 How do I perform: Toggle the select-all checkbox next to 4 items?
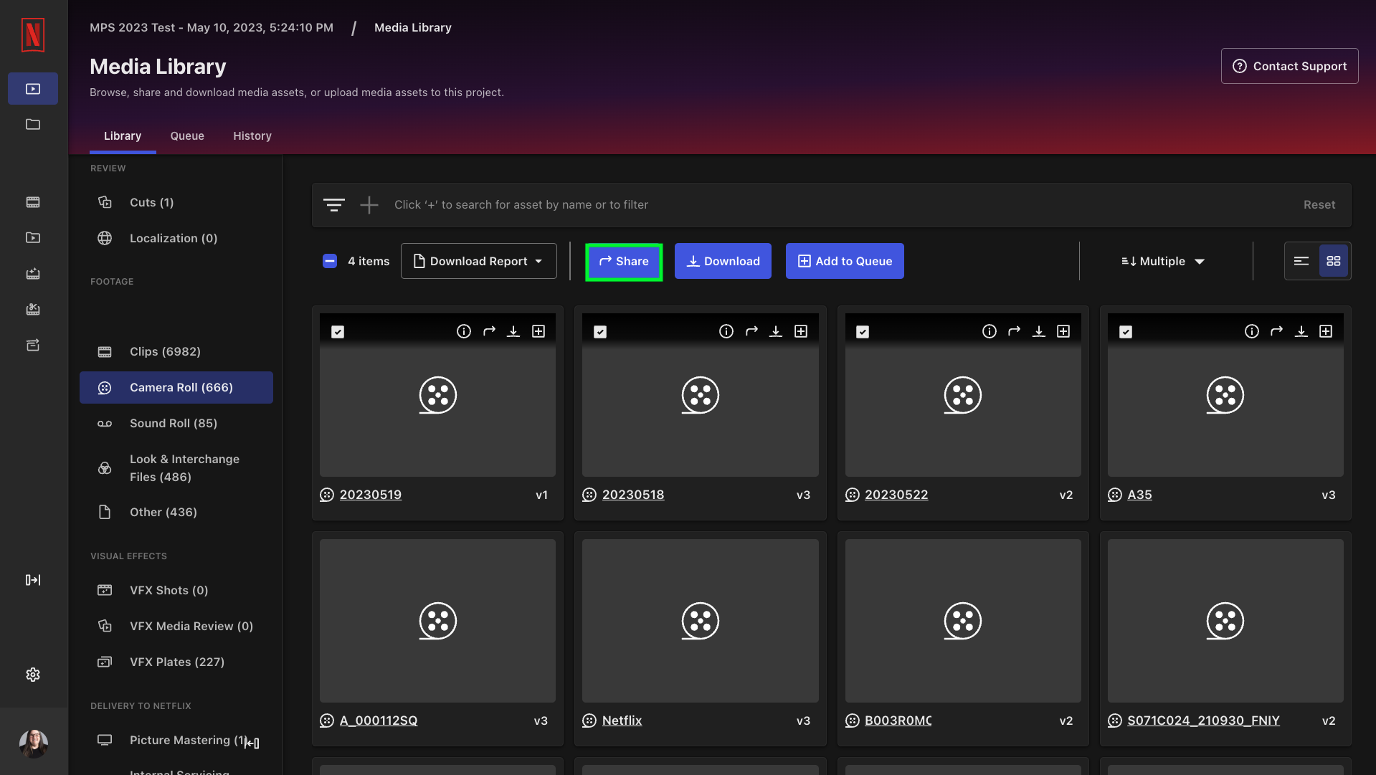pos(330,261)
